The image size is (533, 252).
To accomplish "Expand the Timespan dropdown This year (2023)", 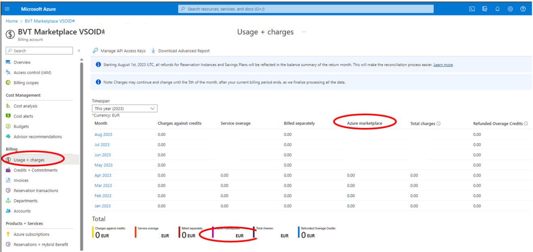I will click(125, 109).
